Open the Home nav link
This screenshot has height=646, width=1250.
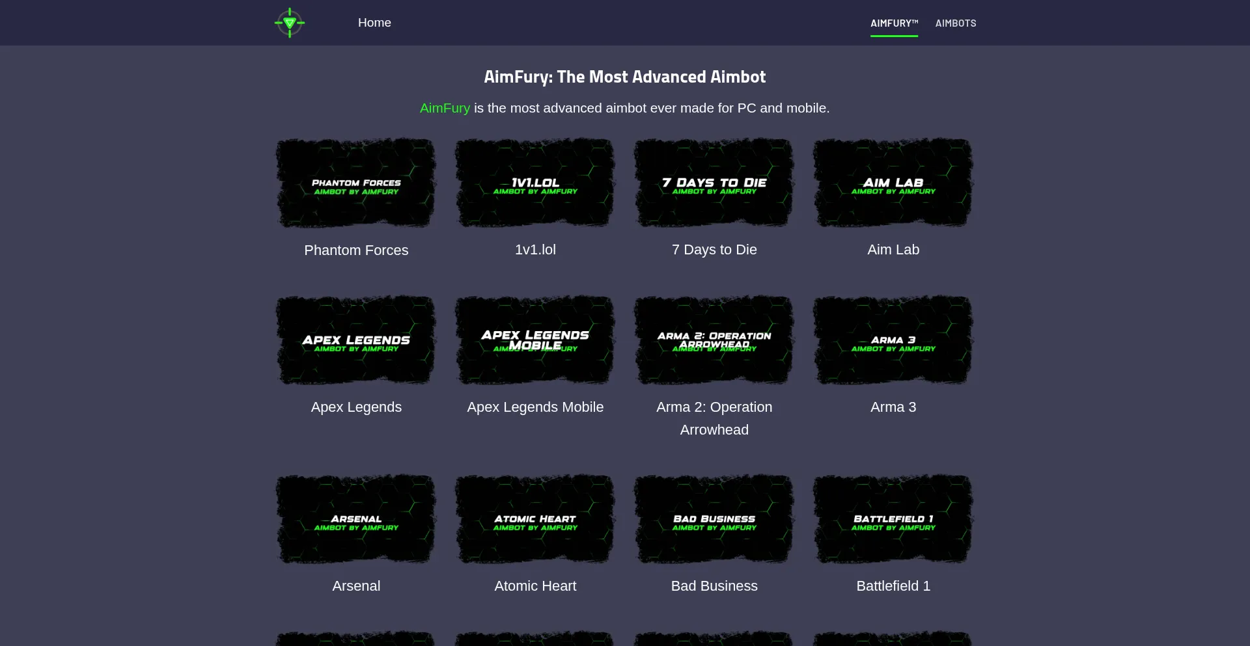tap(374, 23)
